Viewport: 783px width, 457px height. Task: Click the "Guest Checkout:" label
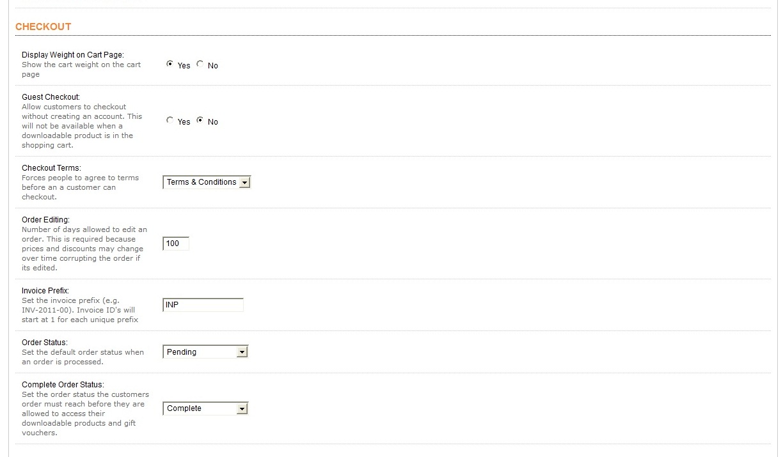[x=51, y=97]
